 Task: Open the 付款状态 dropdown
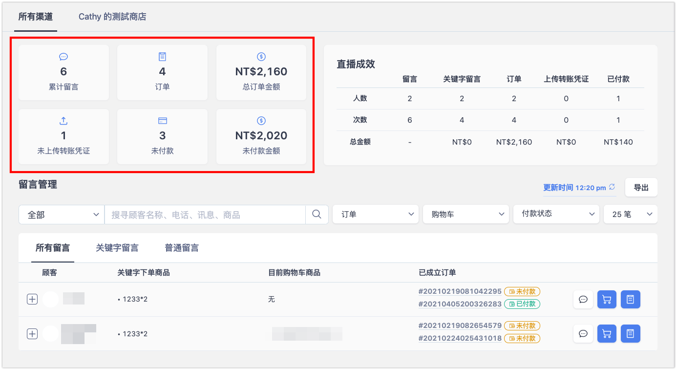(x=556, y=214)
